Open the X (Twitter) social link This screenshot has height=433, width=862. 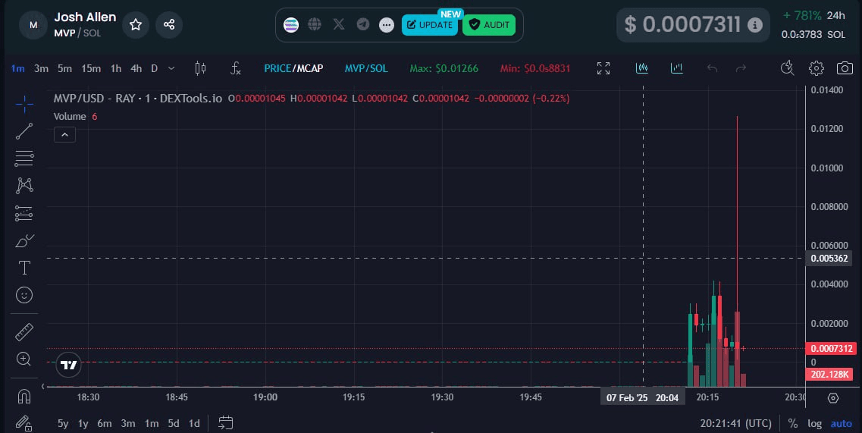pos(339,24)
